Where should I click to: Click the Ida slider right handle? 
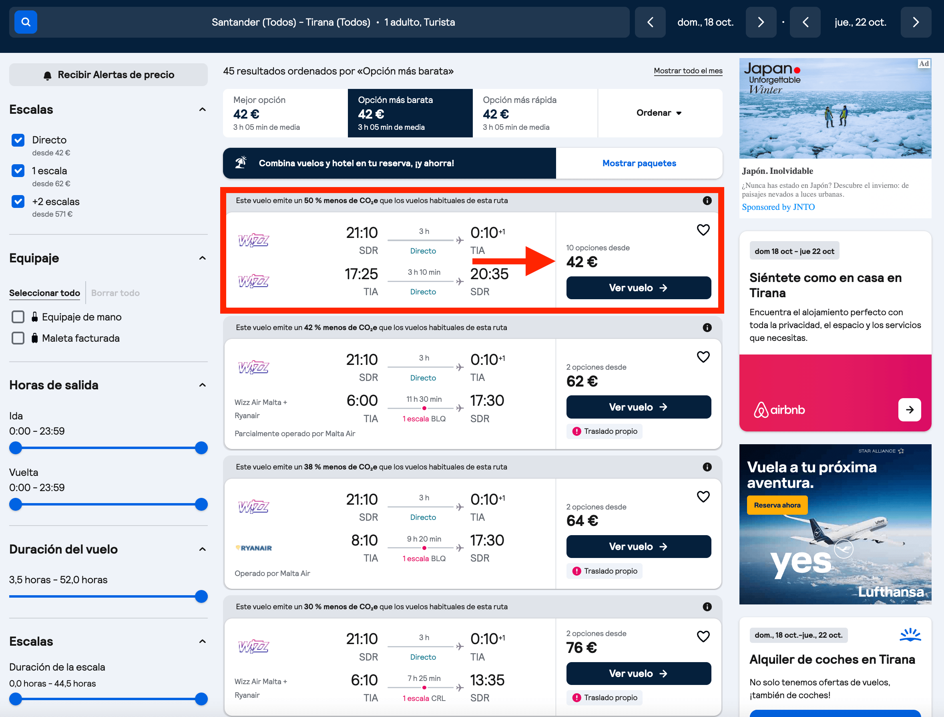pyautogui.click(x=201, y=448)
